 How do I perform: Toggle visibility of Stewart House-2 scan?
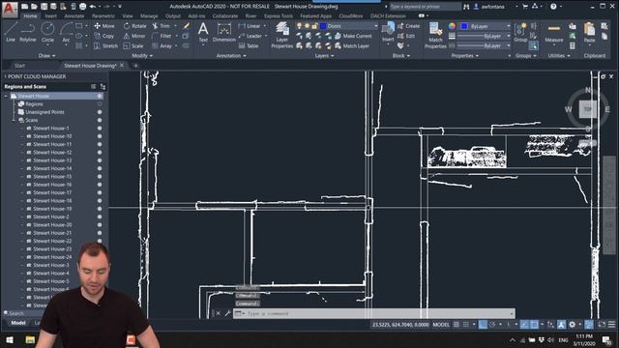[100, 217]
